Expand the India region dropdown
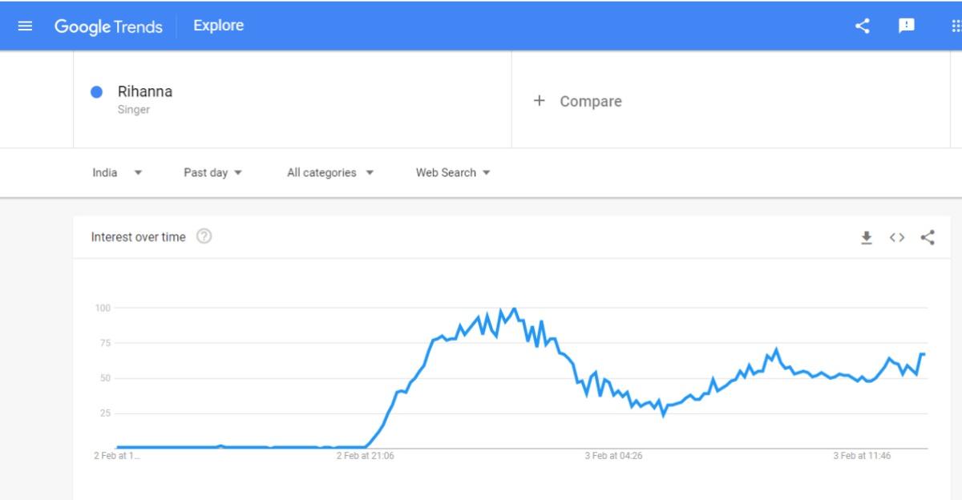 click(x=117, y=172)
